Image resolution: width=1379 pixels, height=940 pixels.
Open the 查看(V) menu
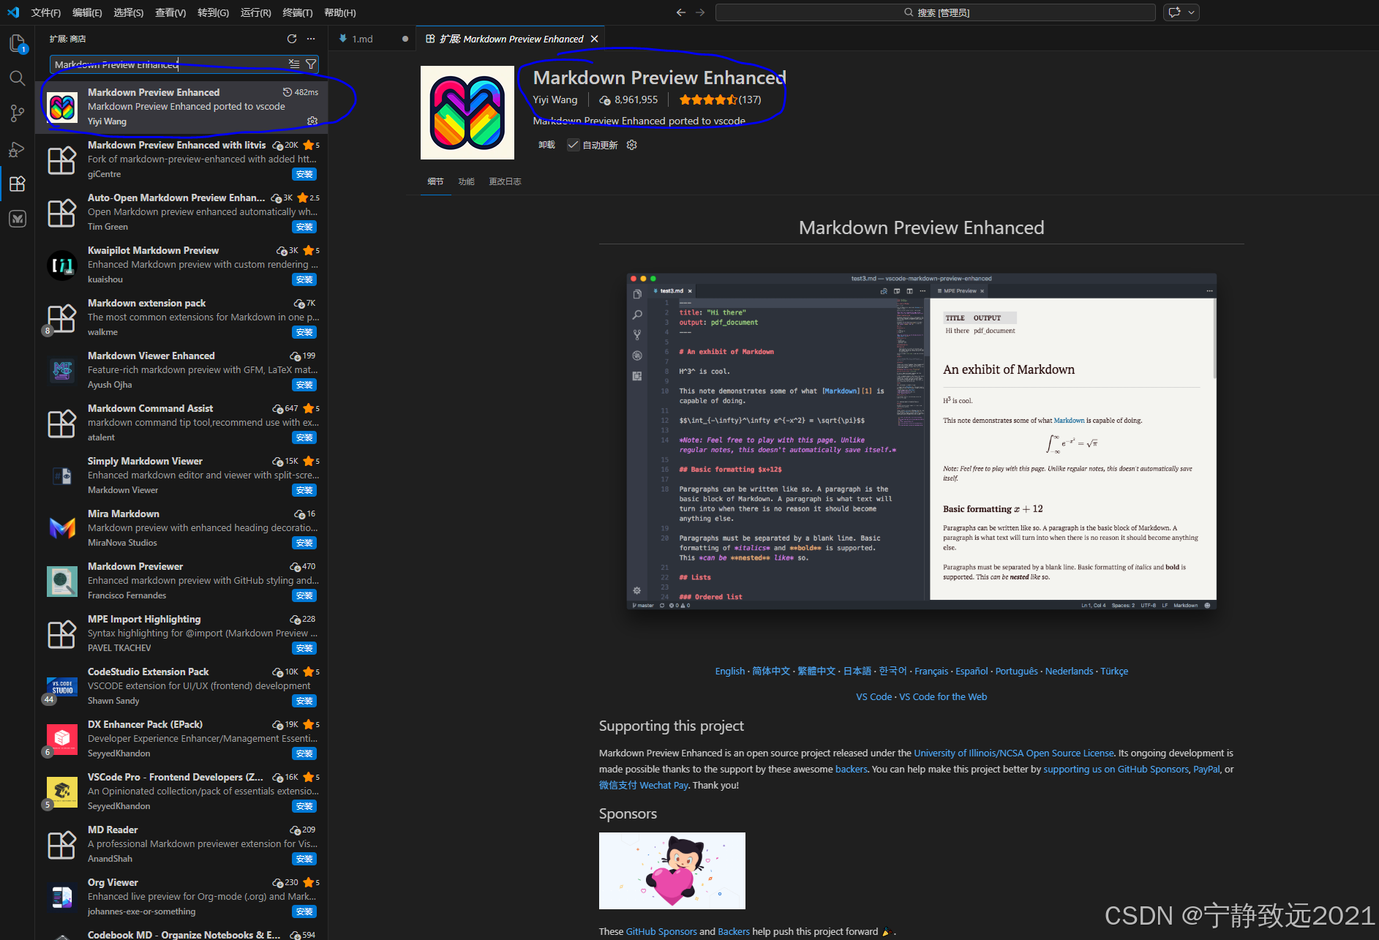pos(170,12)
